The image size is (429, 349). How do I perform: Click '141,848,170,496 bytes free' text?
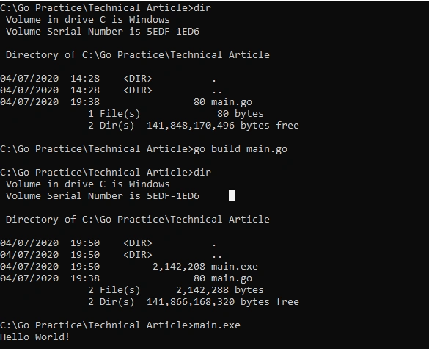(223, 126)
